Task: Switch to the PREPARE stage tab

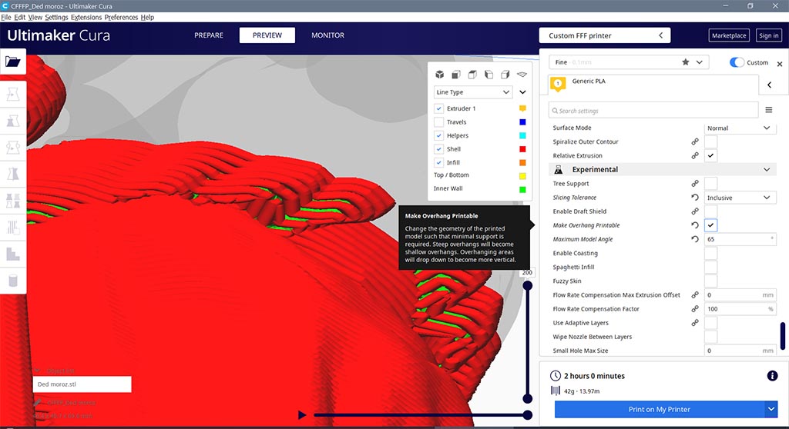Action: pyautogui.click(x=209, y=35)
